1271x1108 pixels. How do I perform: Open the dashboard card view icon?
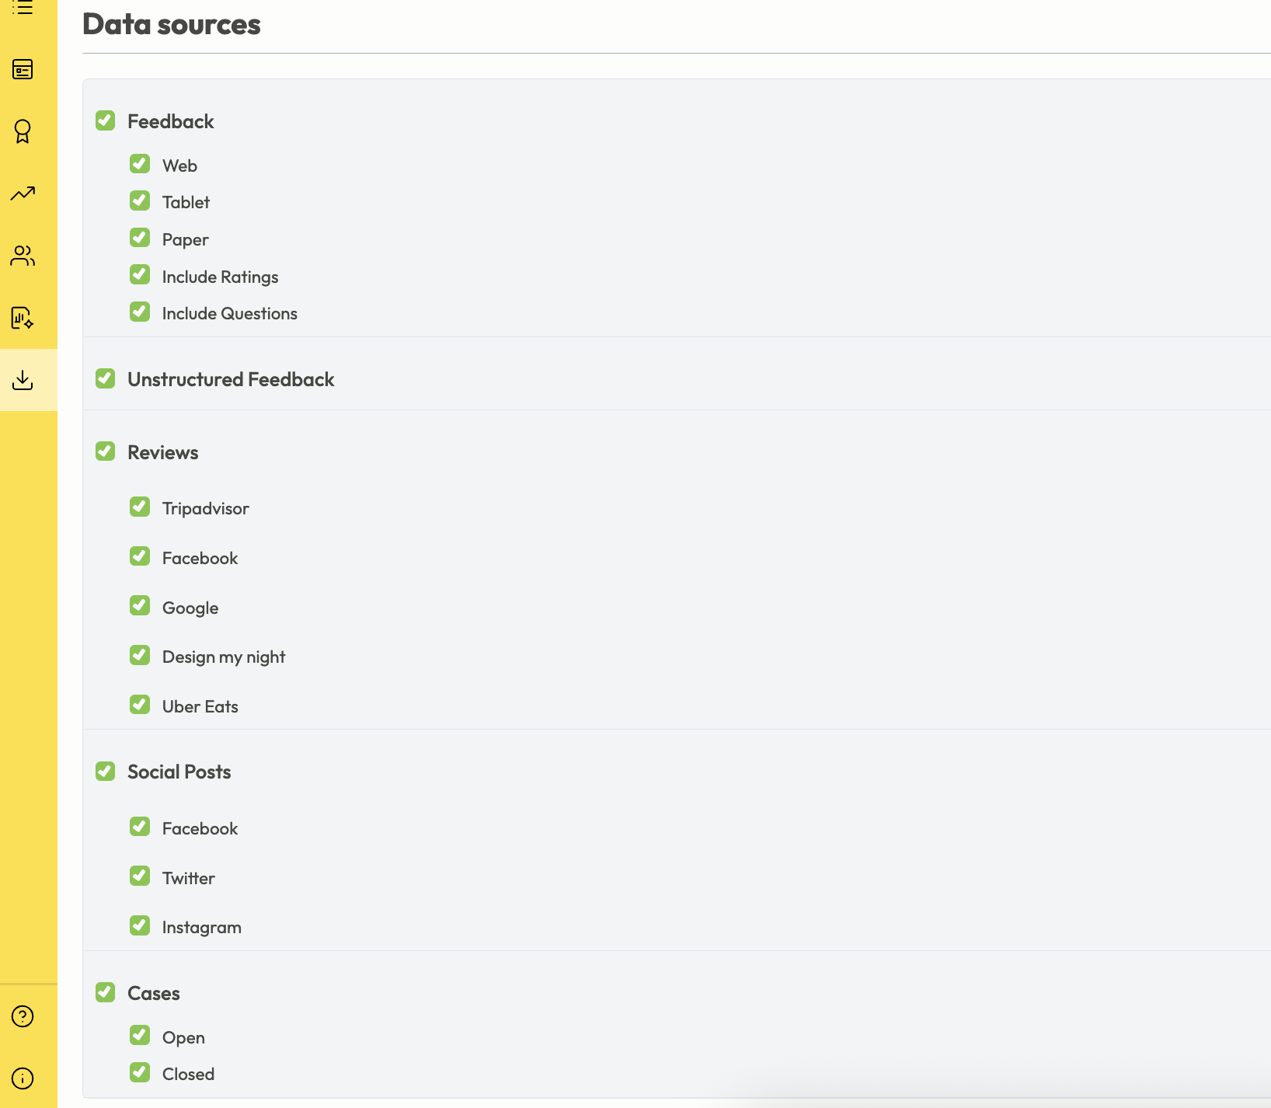tap(23, 69)
